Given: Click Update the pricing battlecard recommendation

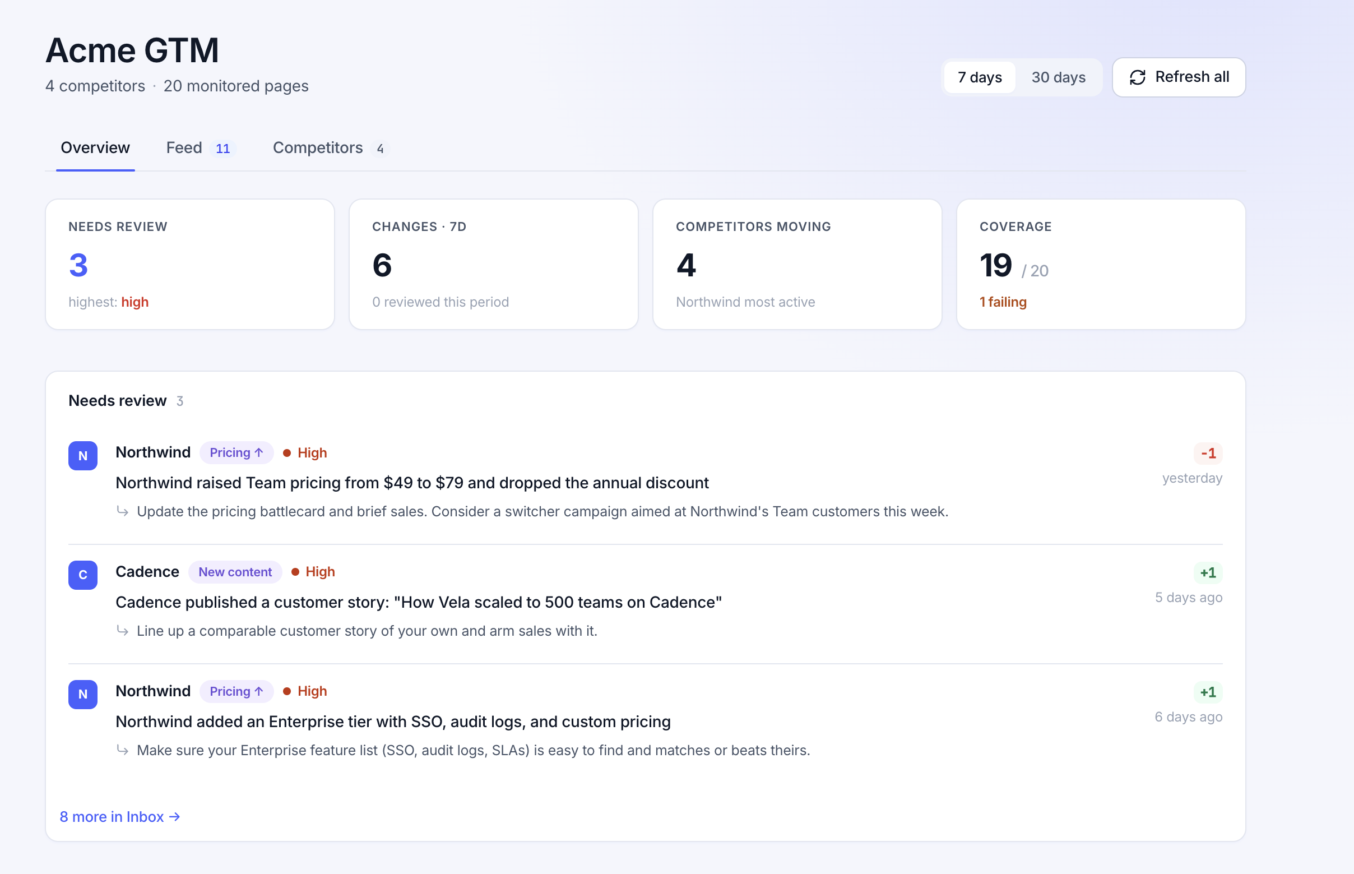Looking at the screenshot, I should pos(543,511).
